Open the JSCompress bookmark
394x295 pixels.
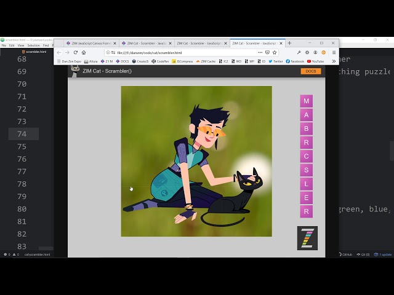pyautogui.click(x=182, y=61)
